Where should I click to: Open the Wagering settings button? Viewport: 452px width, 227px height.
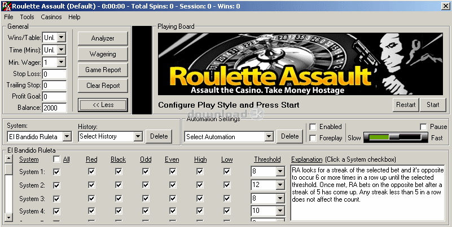103,54
